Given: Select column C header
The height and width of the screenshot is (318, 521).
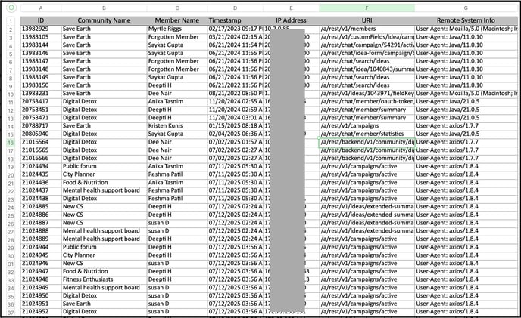Looking at the screenshot, I should click(177, 8).
